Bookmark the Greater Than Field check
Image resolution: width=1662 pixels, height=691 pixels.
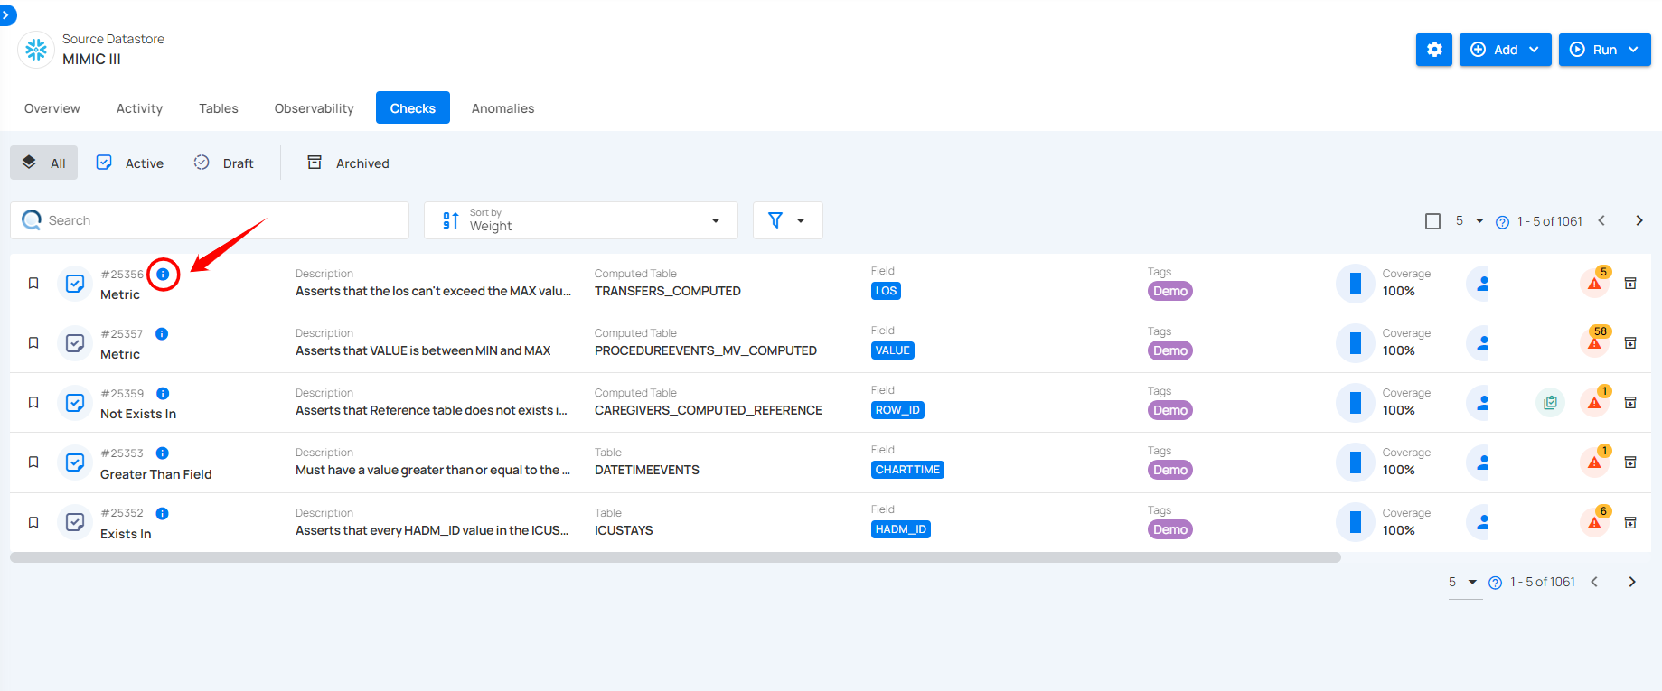coord(33,462)
